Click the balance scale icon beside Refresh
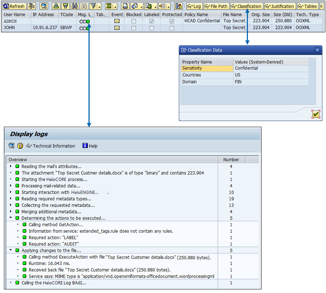Image resolution: width=326 pixels, height=293 pixels. pyautogui.click(x=32, y=6)
